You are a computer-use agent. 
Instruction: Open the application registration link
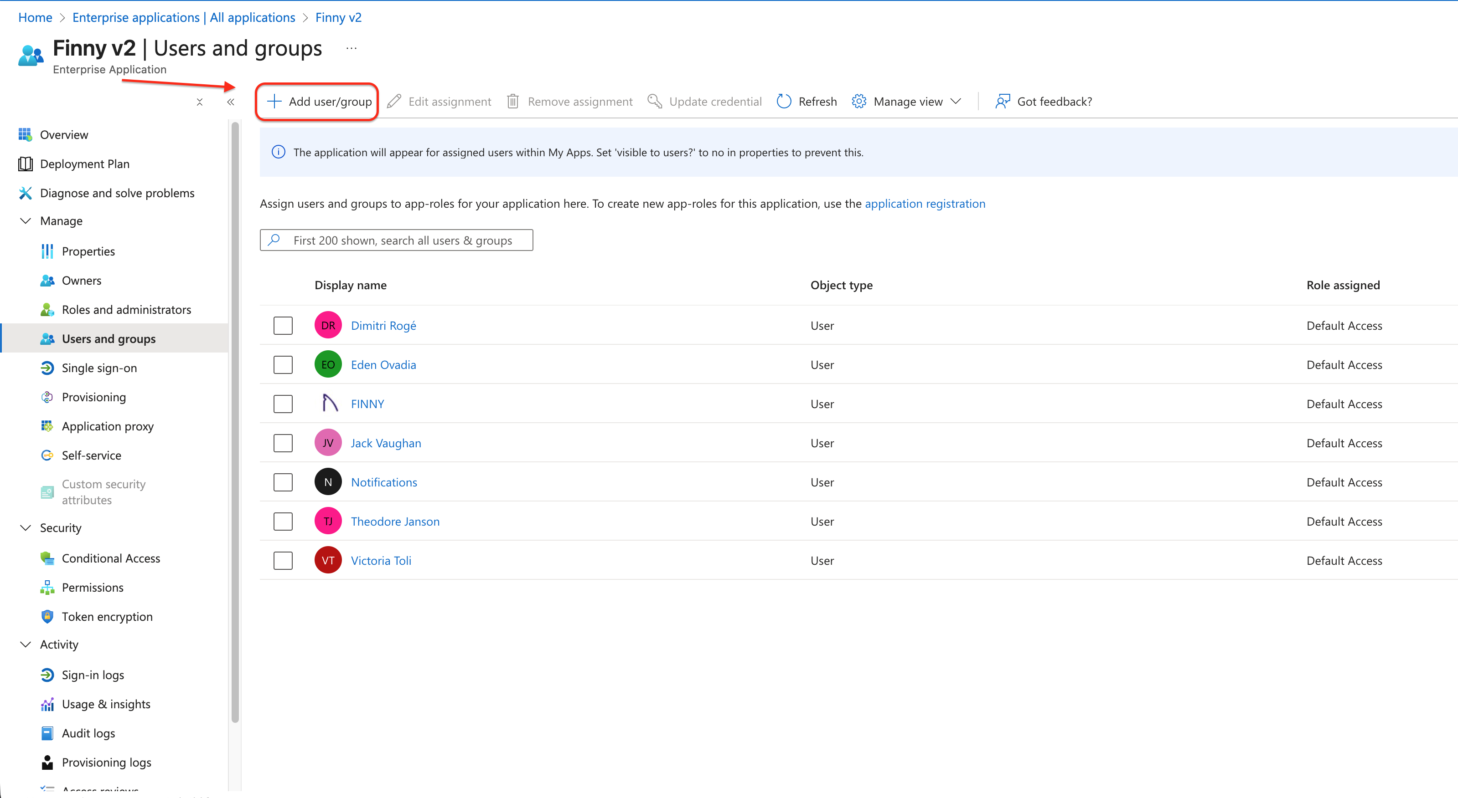(925, 204)
